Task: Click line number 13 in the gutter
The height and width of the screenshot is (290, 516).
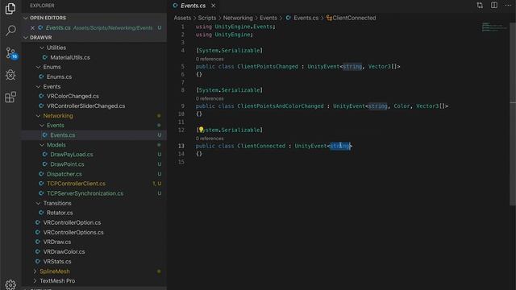Action: pyautogui.click(x=181, y=146)
